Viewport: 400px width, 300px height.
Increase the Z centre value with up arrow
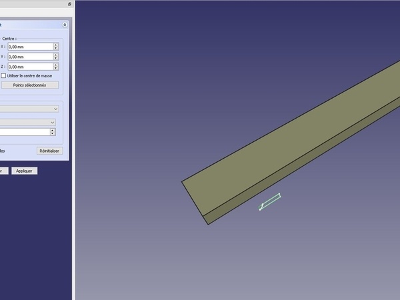coord(55,65)
